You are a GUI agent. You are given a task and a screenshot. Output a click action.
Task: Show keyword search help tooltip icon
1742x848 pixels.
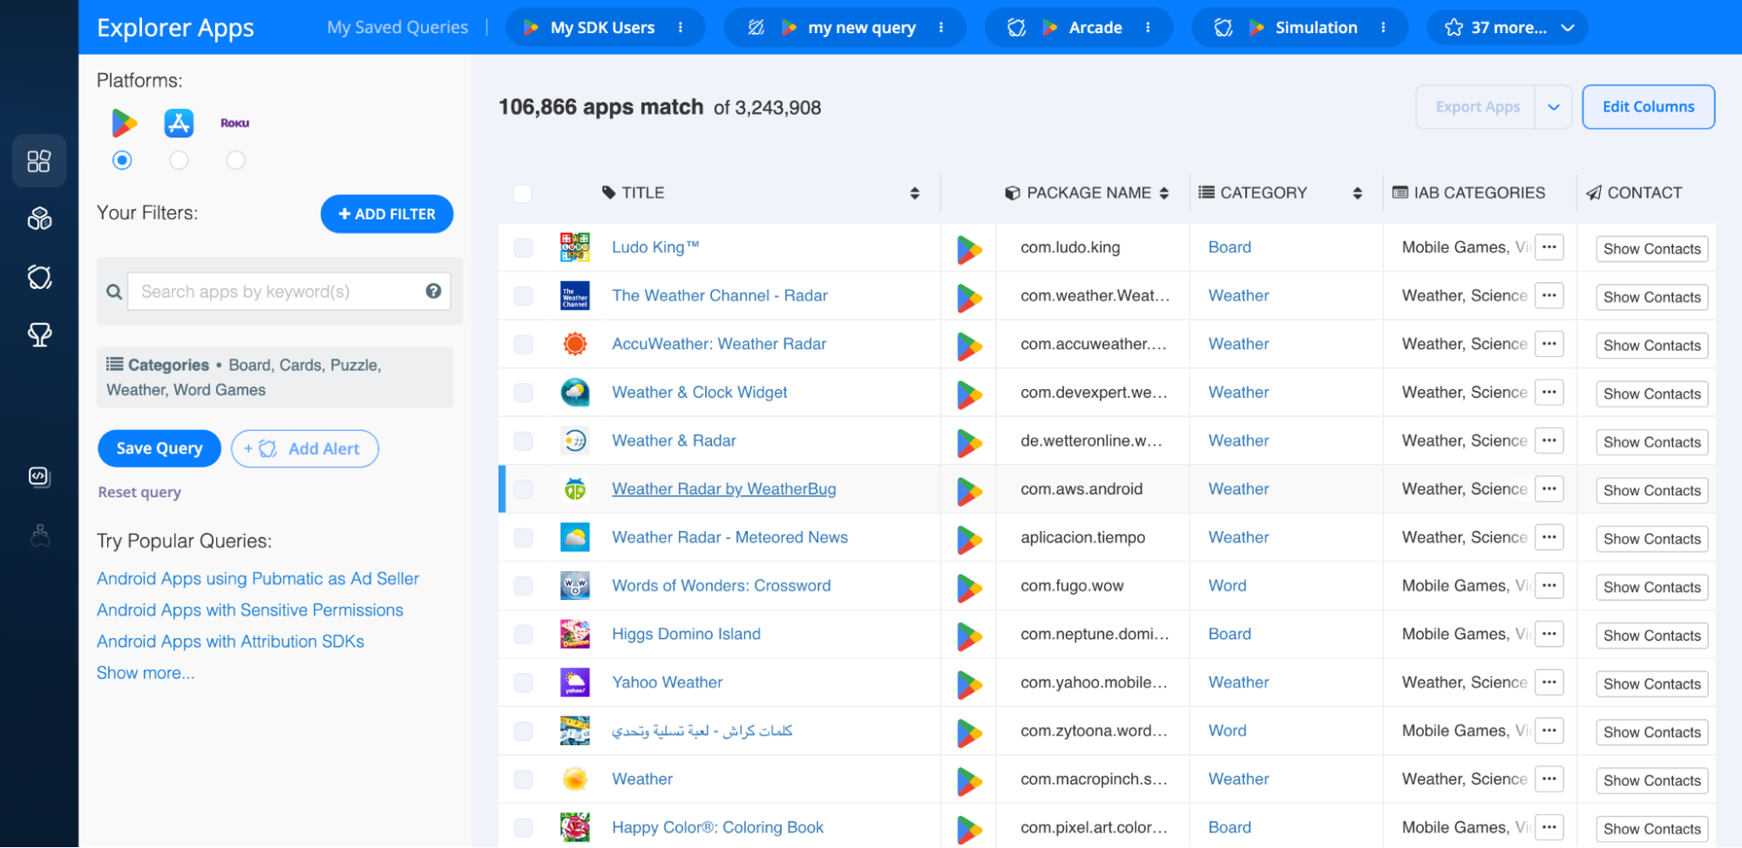433,291
